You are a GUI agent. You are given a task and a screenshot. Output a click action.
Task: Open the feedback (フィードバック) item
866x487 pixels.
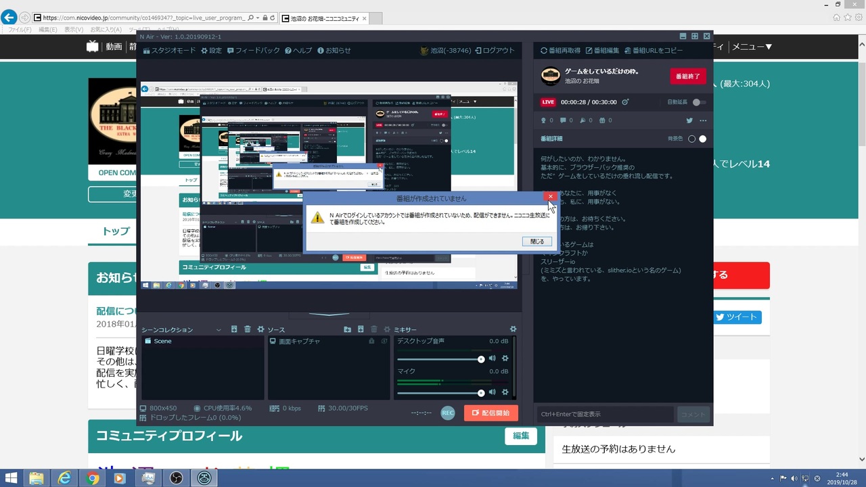254,50
